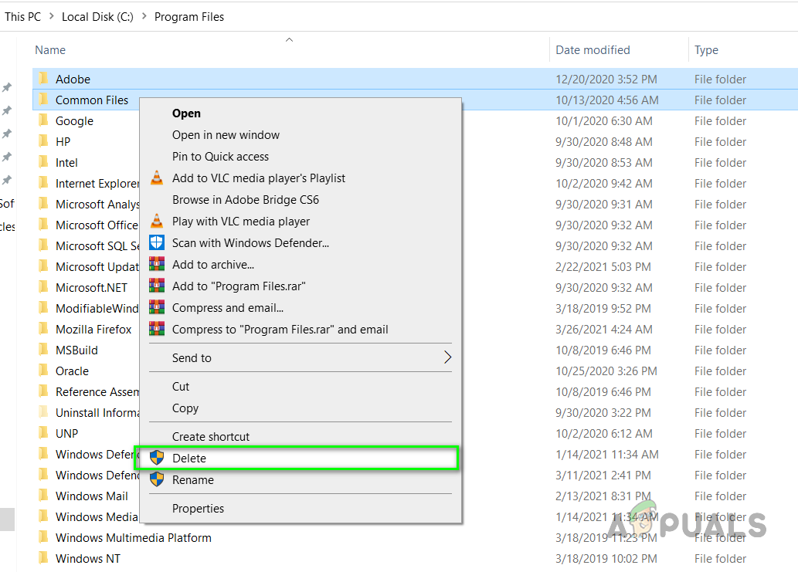This screenshot has height=572, width=798.
Task: Click the VLC cone icon beside Add to Playlist
Action: coord(157,178)
